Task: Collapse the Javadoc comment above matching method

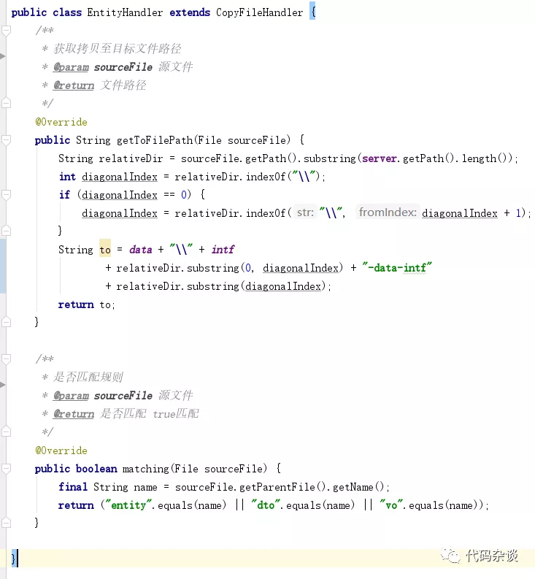Action: [x=6, y=359]
